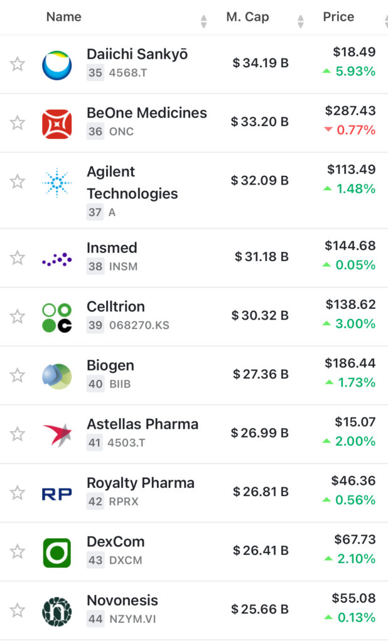Click the Daiichi Sankyō company logo
388x643 pixels.
[x=57, y=65]
